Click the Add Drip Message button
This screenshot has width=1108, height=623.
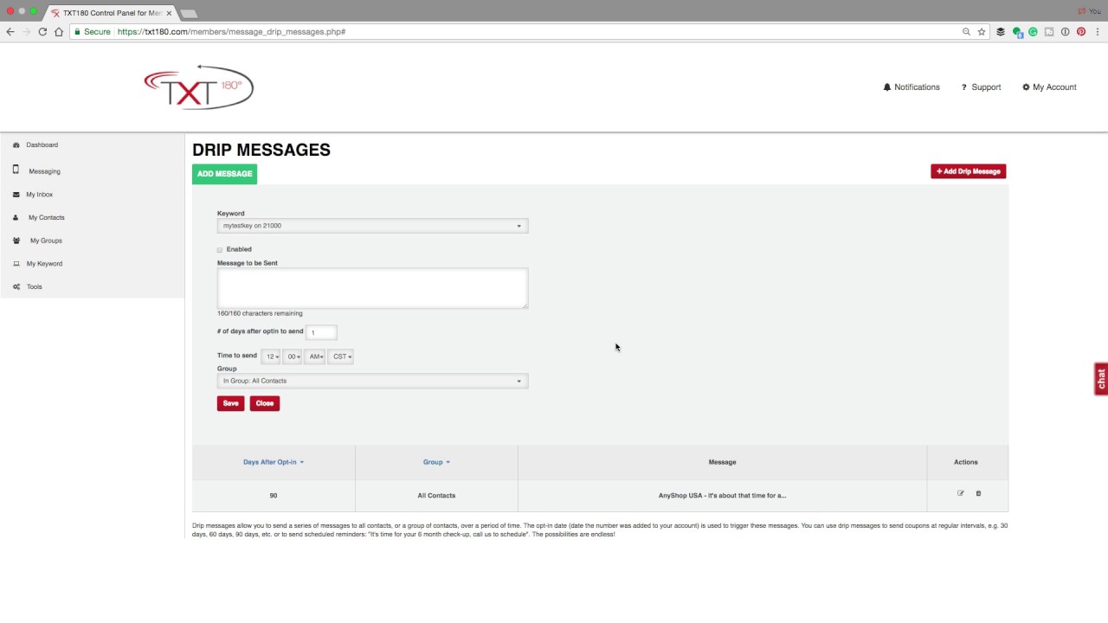968,171
